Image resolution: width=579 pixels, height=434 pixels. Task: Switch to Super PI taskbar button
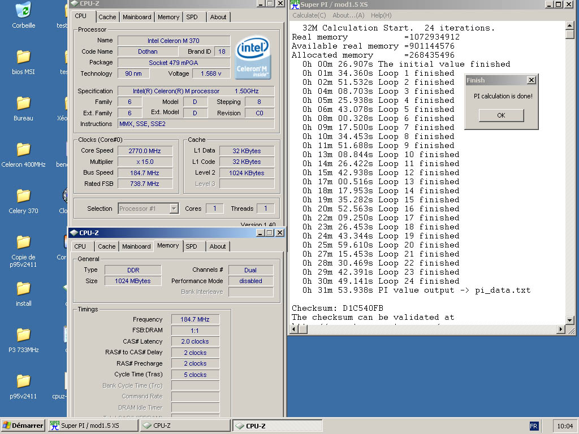[92, 426]
